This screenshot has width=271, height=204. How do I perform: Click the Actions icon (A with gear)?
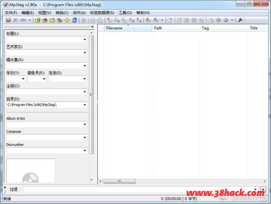[x=148, y=20]
